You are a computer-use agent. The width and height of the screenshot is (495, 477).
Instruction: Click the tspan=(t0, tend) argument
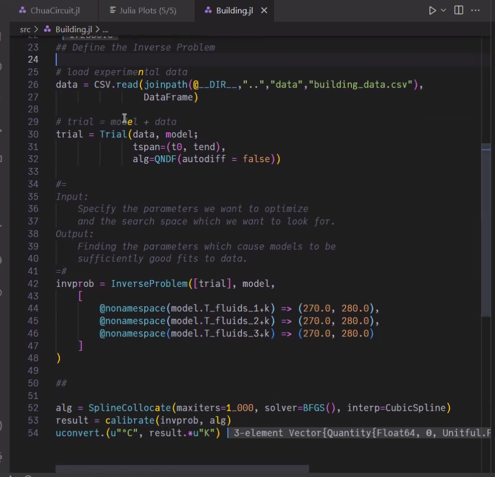coord(176,147)
